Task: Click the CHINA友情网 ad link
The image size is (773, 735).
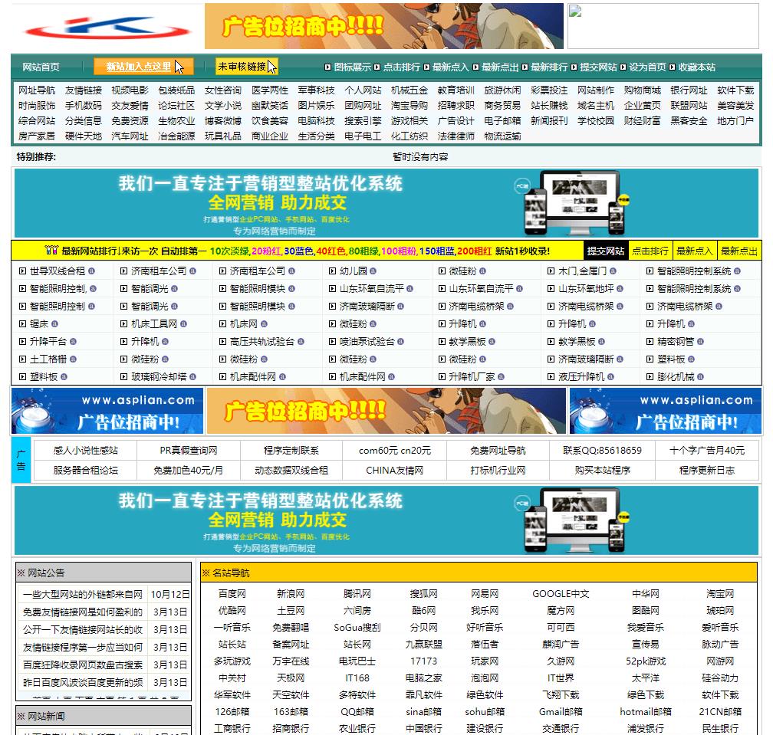Action: (394, 470)
